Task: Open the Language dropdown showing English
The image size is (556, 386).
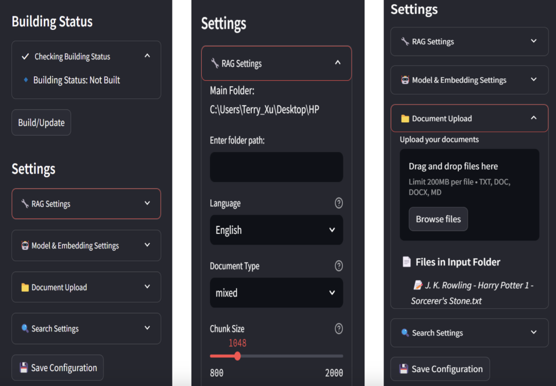Action: pos(276,230)
